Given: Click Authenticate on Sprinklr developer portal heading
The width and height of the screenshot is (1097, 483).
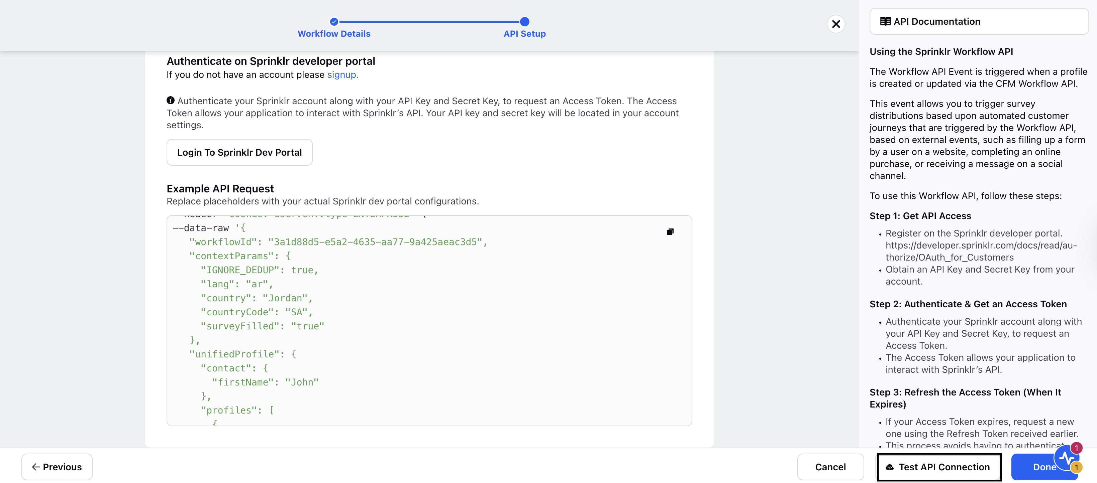Looking at the screenshot, I should point(271,61).
